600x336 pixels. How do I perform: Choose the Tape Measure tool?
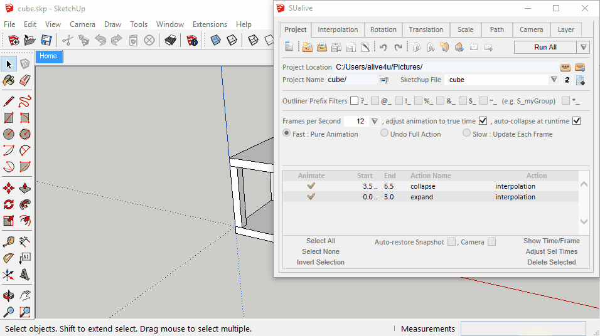(x=9, y=241)
